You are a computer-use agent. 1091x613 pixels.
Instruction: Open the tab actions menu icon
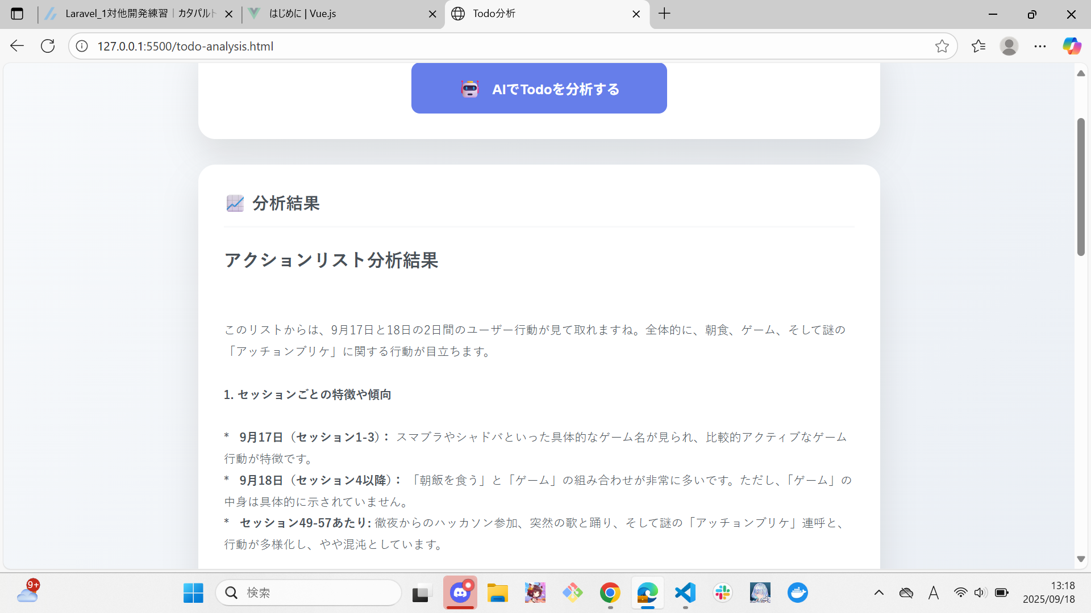pos(17,14)
